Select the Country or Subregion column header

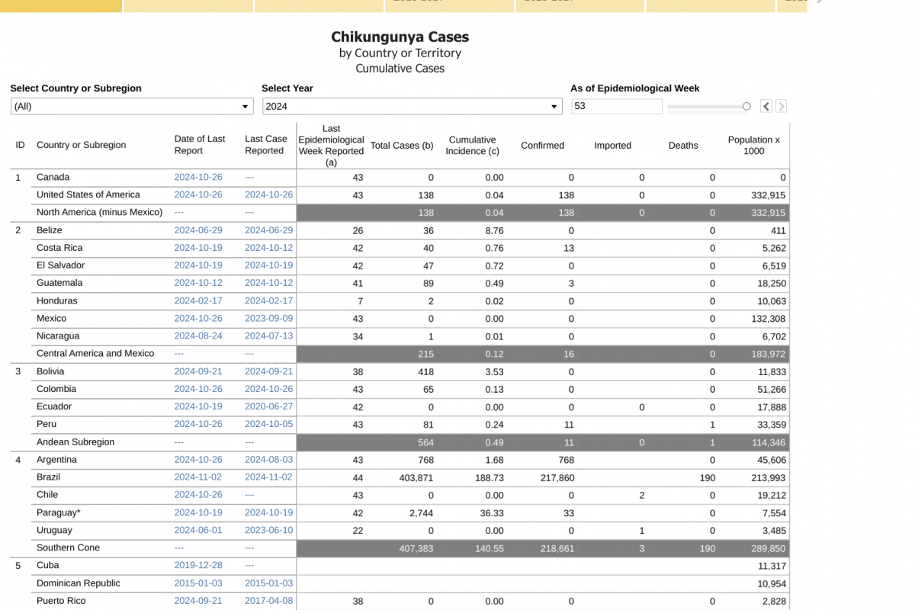coord(82,146)
